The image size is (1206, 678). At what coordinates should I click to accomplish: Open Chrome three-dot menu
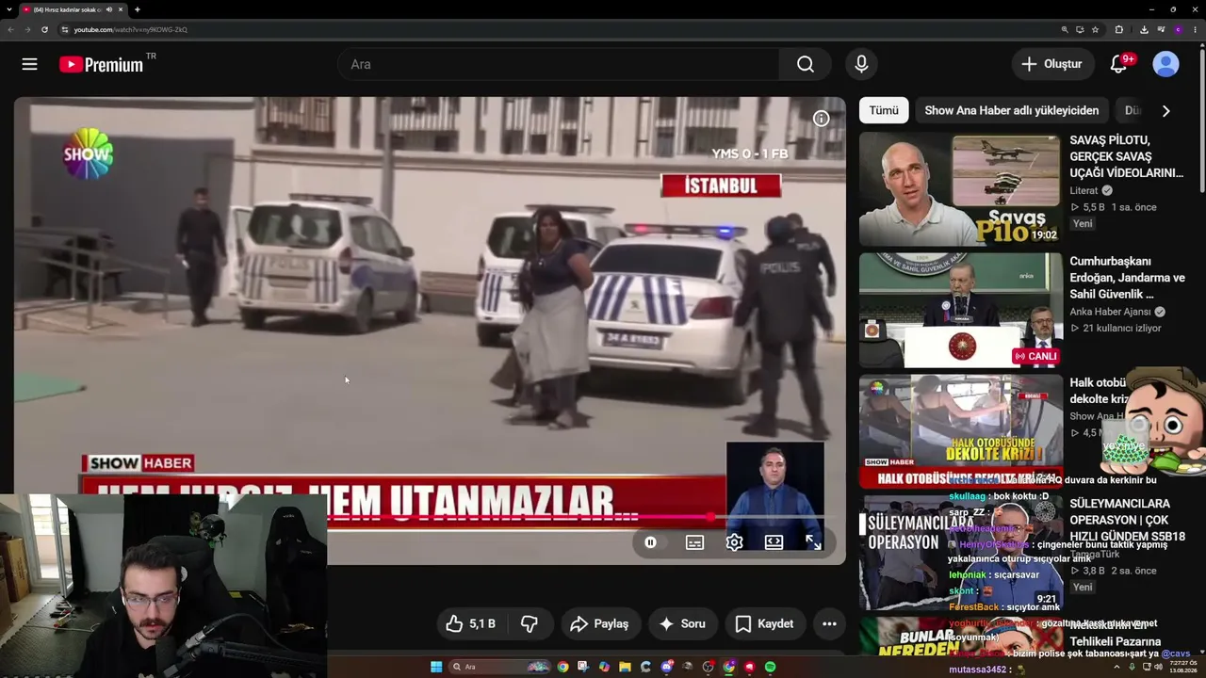point(1195,29)
